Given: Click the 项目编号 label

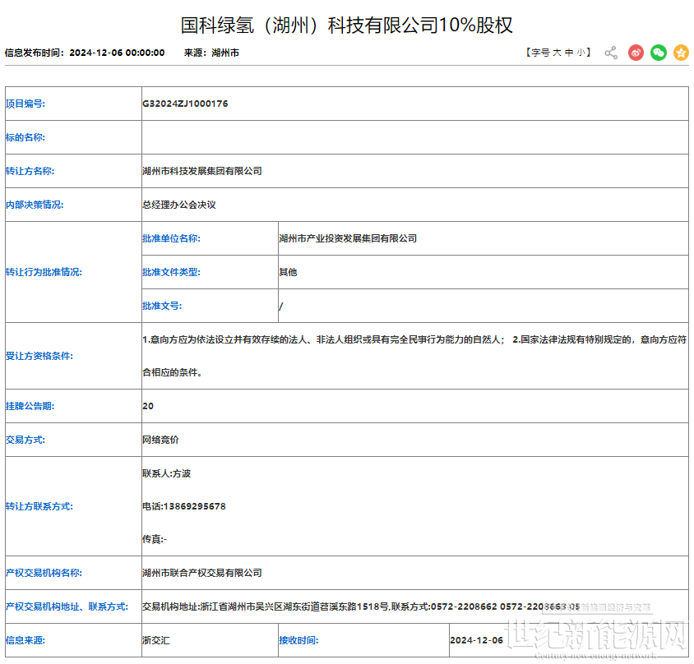Looking at the screenshot, I should point(25,104).
